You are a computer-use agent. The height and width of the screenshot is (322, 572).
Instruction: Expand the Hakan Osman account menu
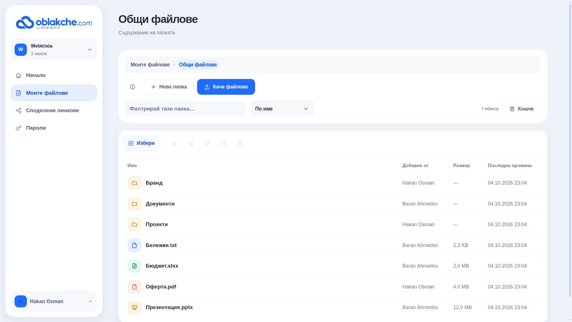click(x=54, y=301)
